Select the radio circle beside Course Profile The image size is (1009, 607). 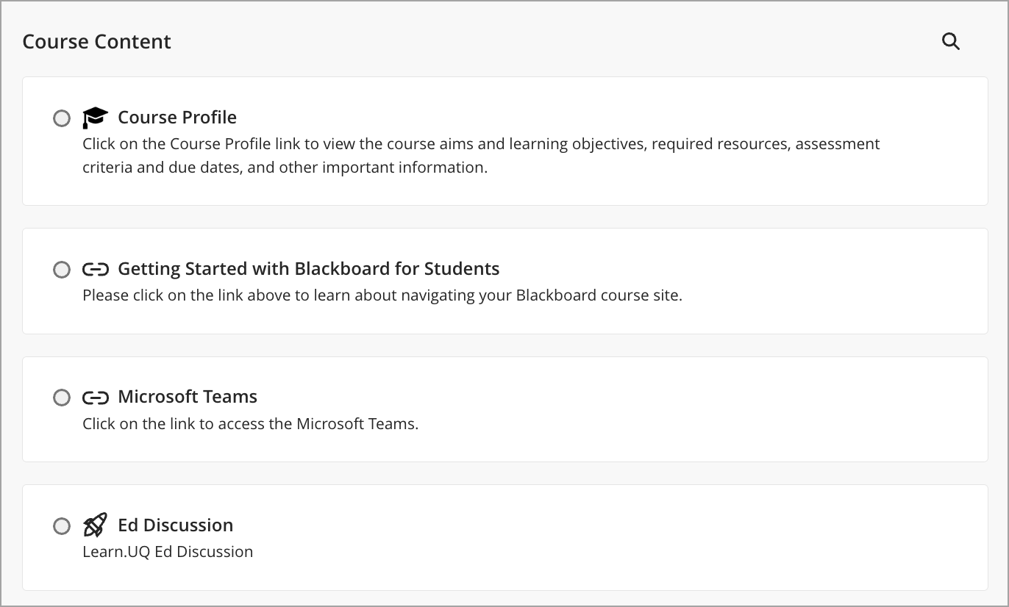click(62, 118)
